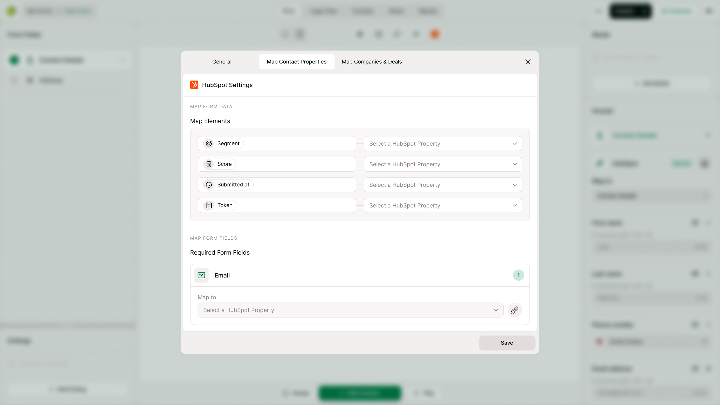
Task: Open the Map Companies & Deals tab
Action: pyautogui.click(x=371, y=62)
